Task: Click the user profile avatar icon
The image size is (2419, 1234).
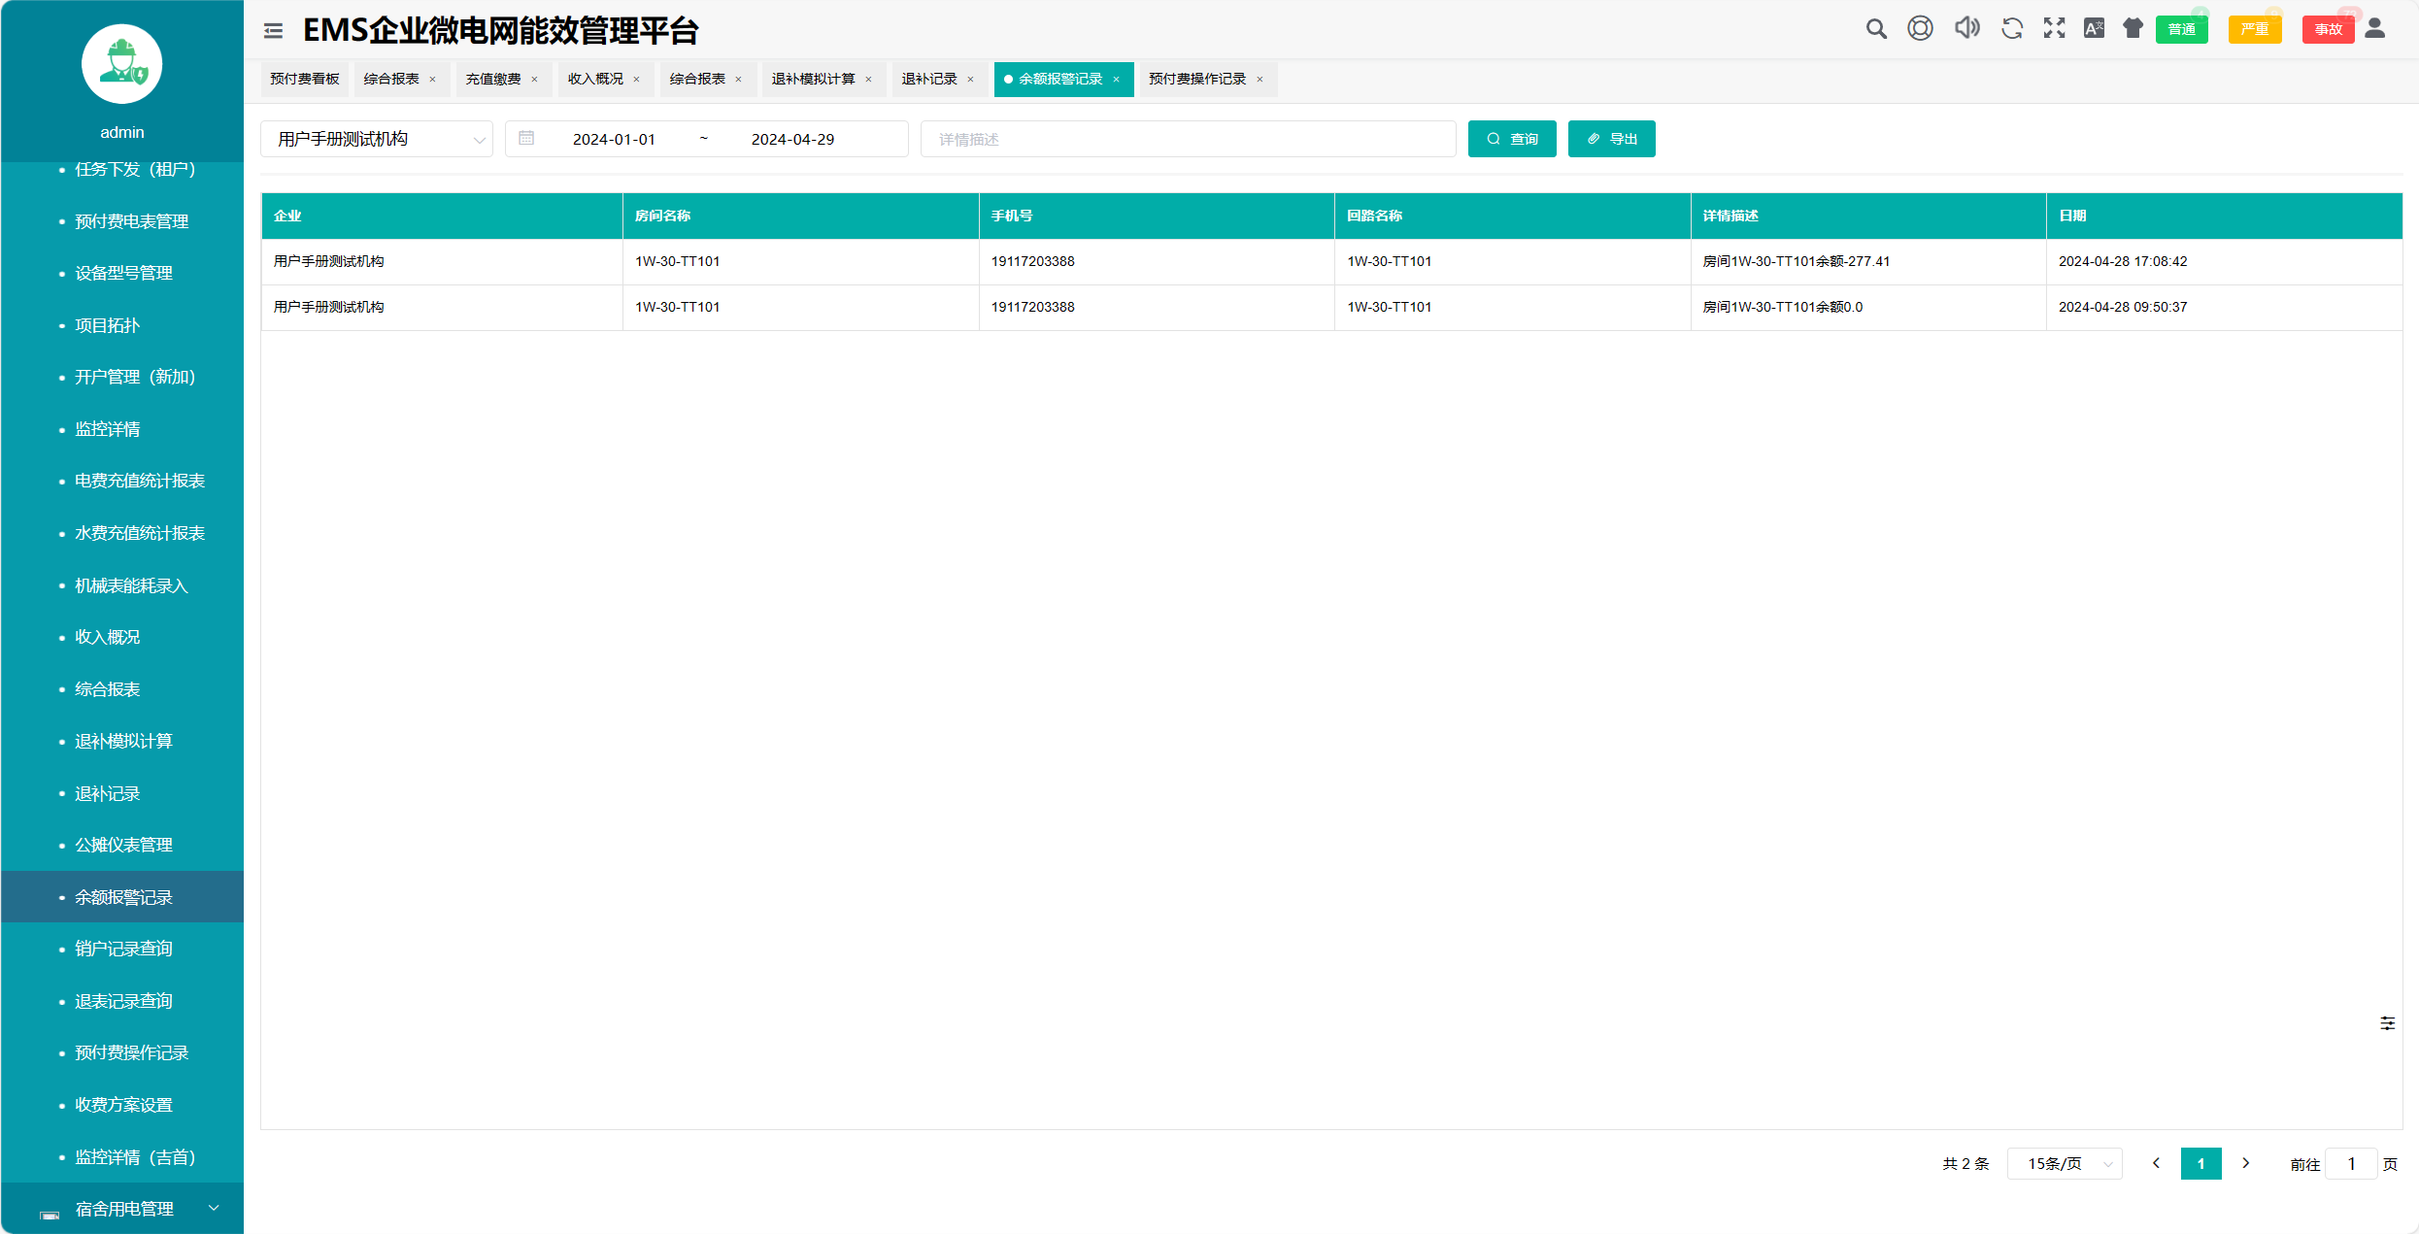Action: pyautogui.click(x=2374, y=28)
